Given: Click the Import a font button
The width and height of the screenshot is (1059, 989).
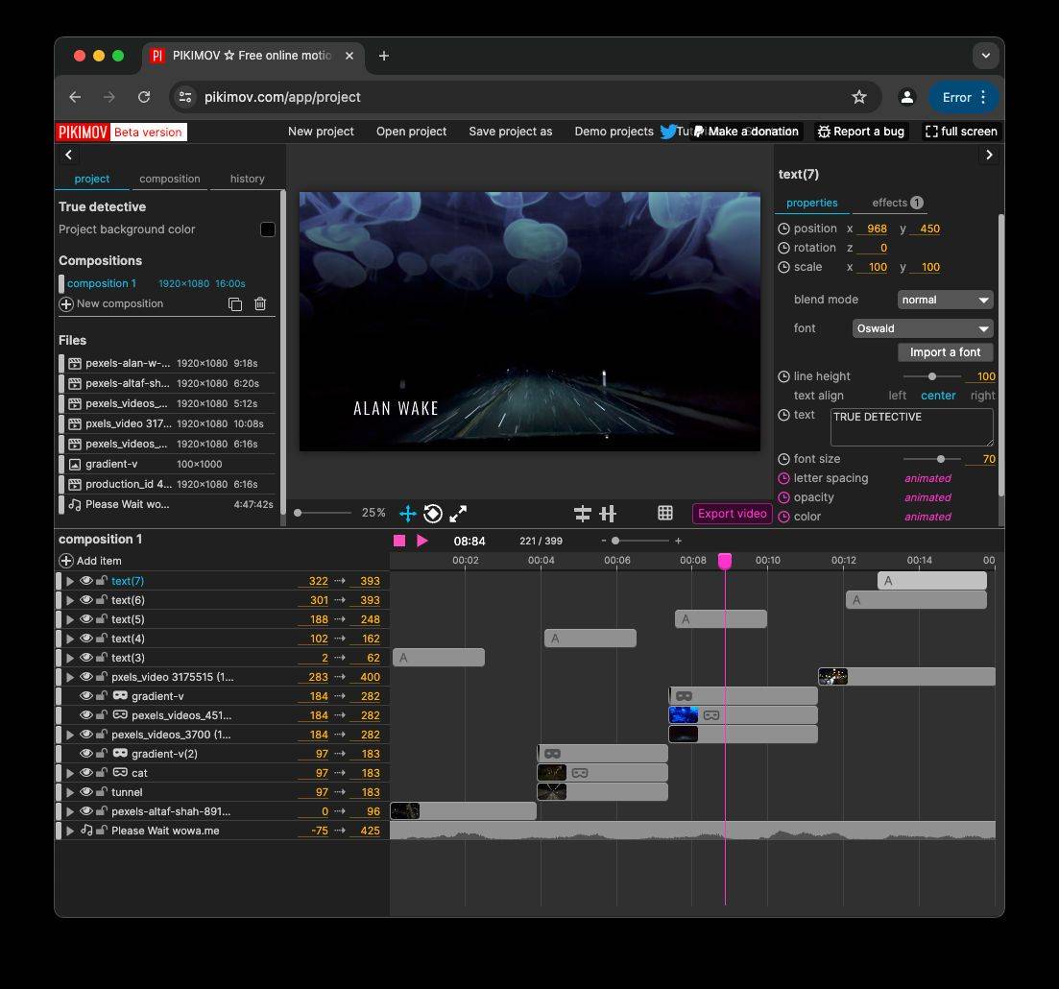Looking at the screenshot, I should pyautogui.click(x=945, y=352).
